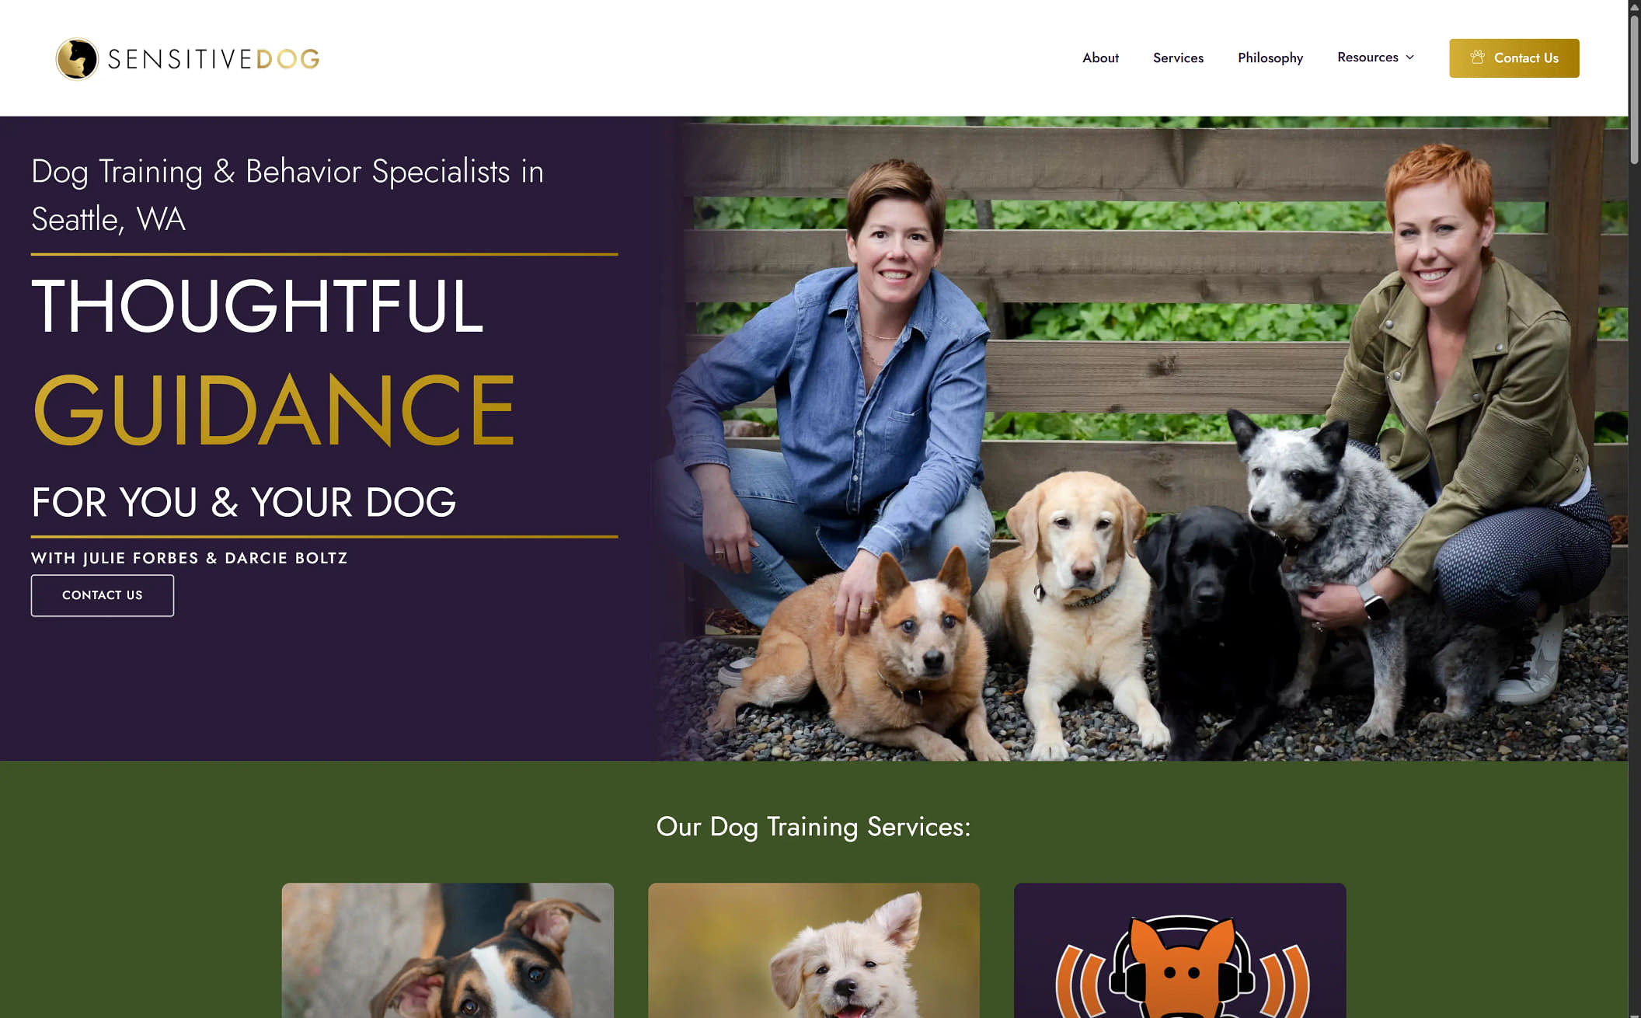1641x1018 pixels.
Task: Click the Our Dog Training Services heading
Action: pyautogui.click(x=814, y=827)
